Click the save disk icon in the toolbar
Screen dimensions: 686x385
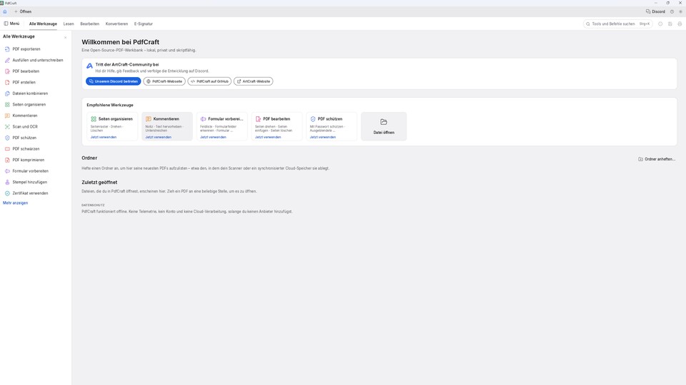click(x=670, y=24)
